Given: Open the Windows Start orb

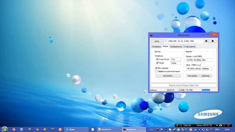Looking at the screenshot, I should pyautogui.click(x=4, y=129).
